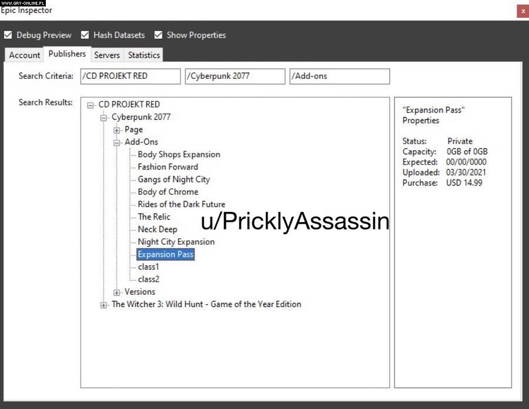529x409 pixels.
Task: Toggle the Debug Preview checkbox
Action: pyautogui.click(x=8, y=35)
